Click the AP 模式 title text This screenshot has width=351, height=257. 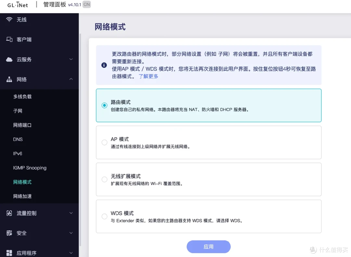[120, 139]
